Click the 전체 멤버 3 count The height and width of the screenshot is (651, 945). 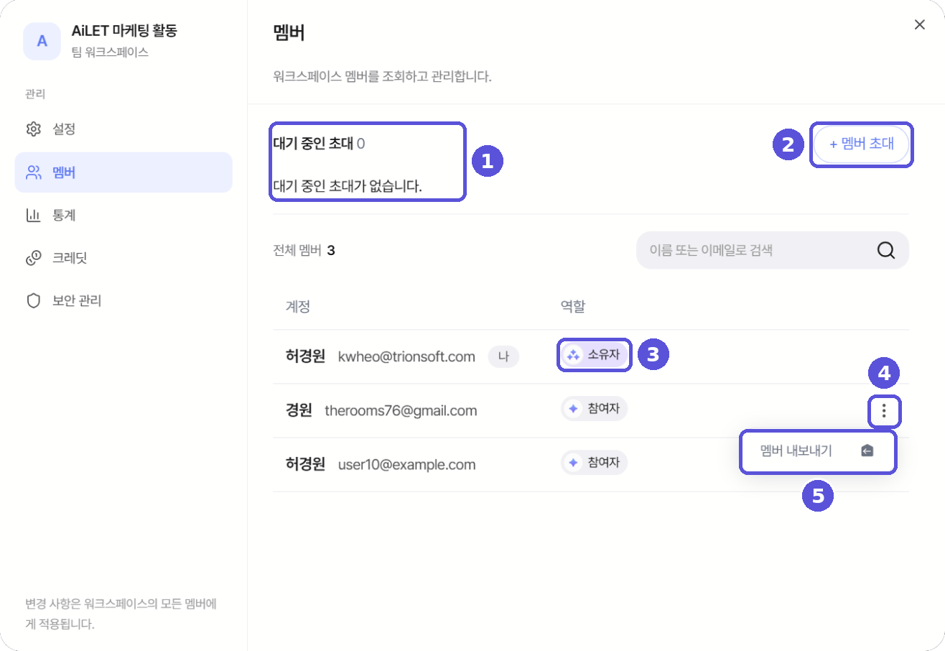304,250
